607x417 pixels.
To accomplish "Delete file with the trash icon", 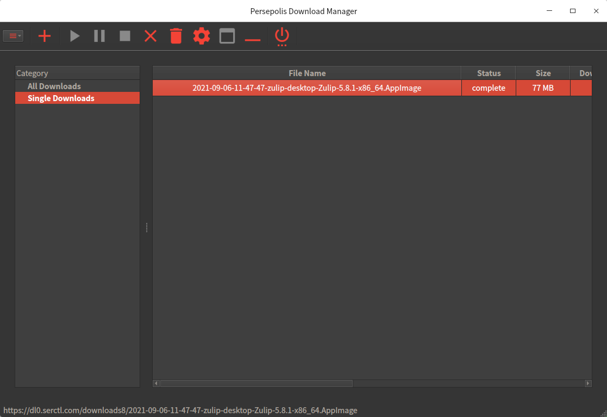I will (176, 36).
